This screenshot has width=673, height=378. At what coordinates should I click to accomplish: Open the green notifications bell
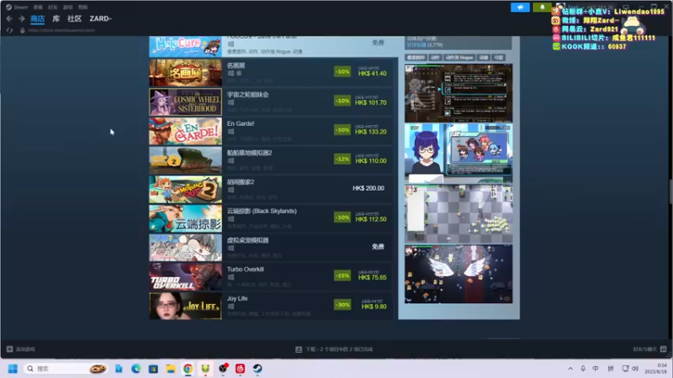tap(542, 8)
